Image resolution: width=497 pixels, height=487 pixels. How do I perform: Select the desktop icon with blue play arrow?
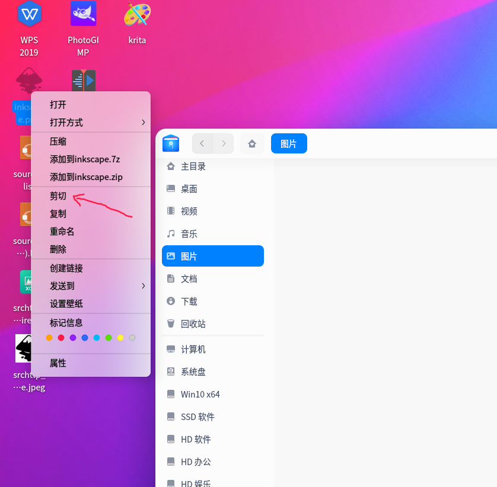tap(84, 80)
